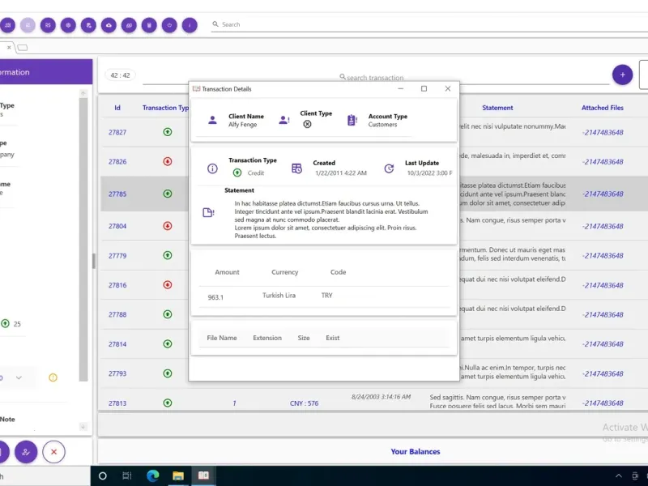Open Cortana circle on the taskbar
Image resolution: width=648 pixels, height=486 pixels.
click(103, 476)
